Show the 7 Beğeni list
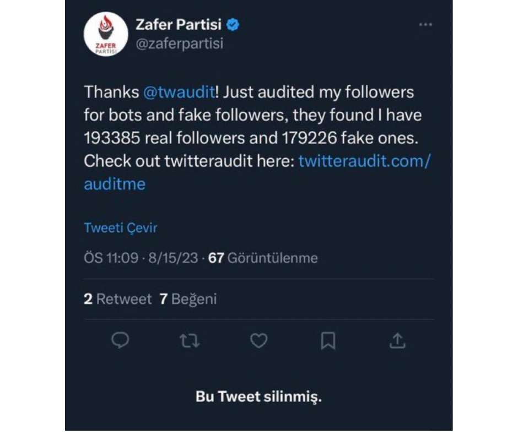 pyautogui.click(x=188, y=299)
